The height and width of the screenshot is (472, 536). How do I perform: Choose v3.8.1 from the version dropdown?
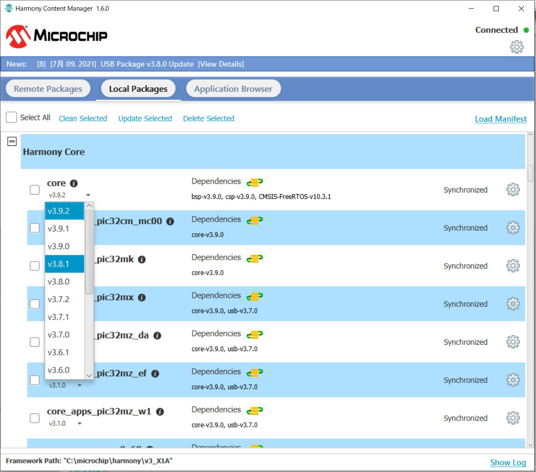(x=64, y=264)
